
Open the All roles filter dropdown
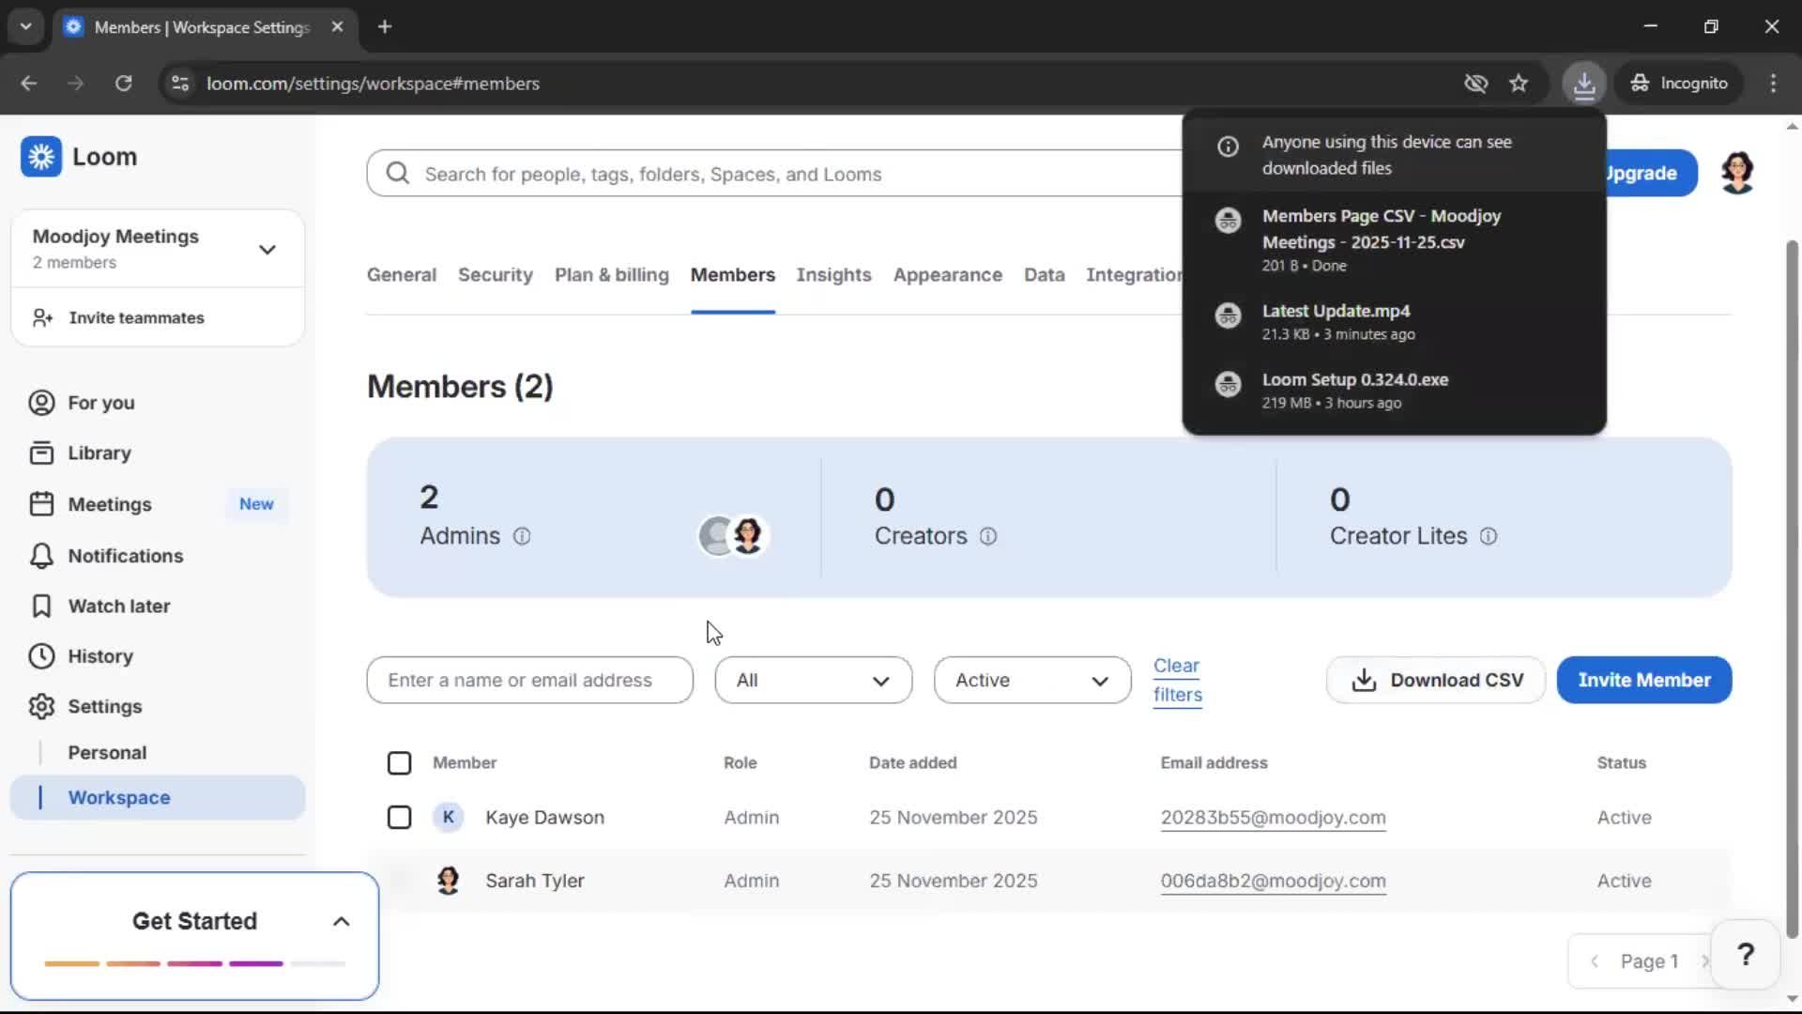pyautogui.click(x=813, y=681)
